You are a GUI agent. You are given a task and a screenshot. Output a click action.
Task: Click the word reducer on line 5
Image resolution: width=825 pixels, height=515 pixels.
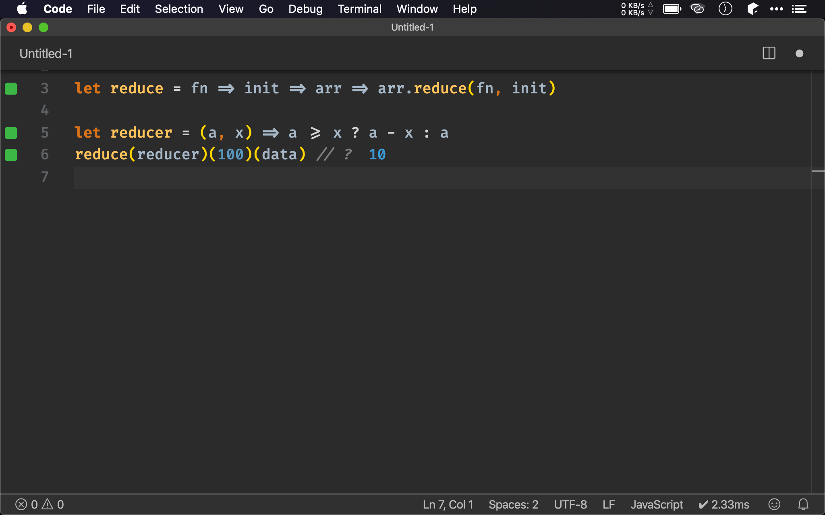tap(141, 133)
